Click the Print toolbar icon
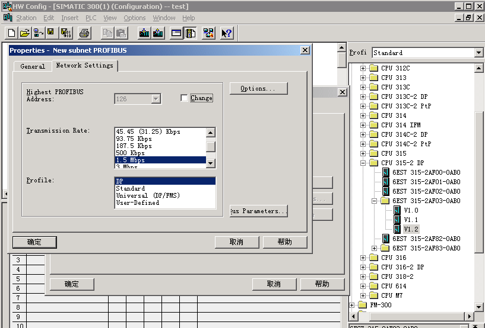This screenshot has width=485, height=328. [x=84, y=33]
